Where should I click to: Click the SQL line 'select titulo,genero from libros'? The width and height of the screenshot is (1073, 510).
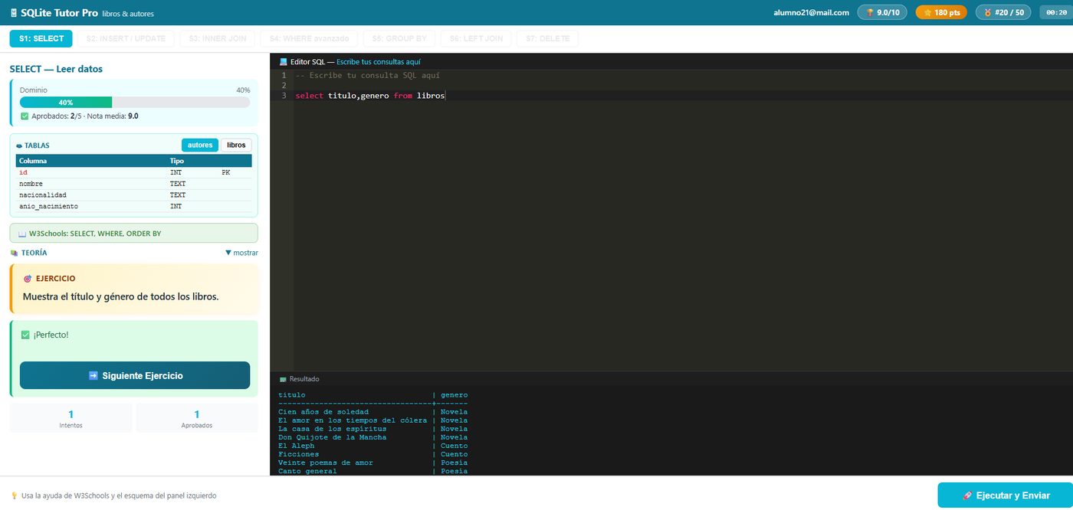click(370, 96)
